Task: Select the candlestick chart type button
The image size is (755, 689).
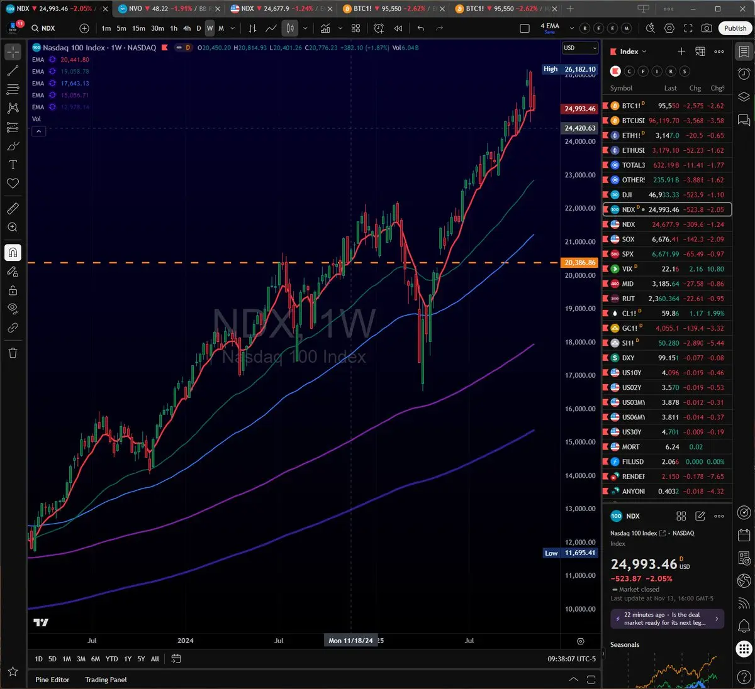Action: point(290,28)
